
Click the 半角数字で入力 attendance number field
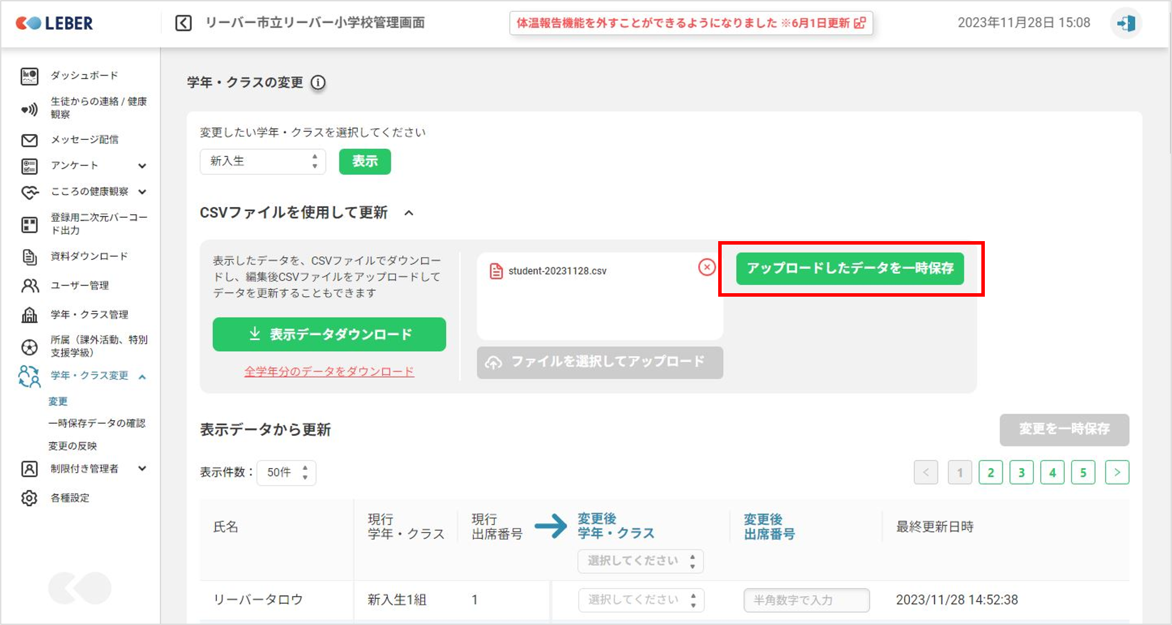[806, 600]
